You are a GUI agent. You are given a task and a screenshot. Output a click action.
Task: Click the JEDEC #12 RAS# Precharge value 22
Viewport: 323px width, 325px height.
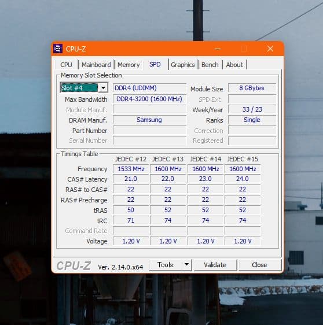131,200
